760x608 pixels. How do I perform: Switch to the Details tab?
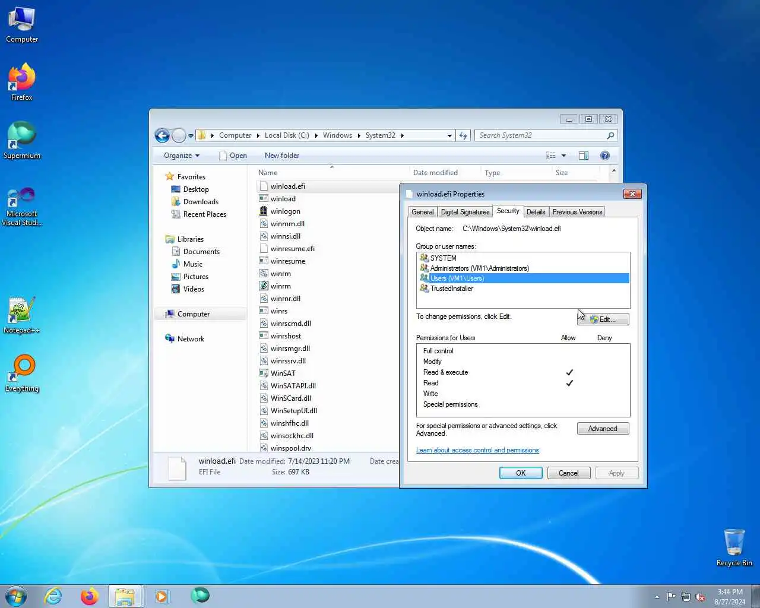[x=536, y=212]
